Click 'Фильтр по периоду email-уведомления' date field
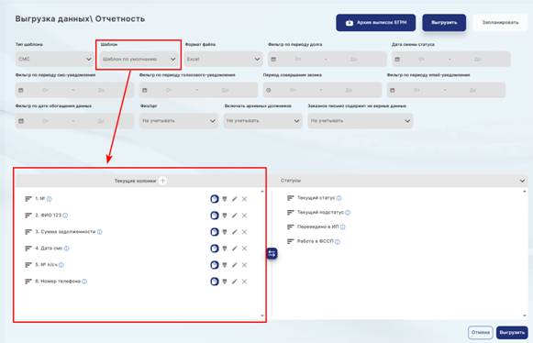Image resolution: width=533 pixels, height=343 pixels. click(x=446, y=90)
